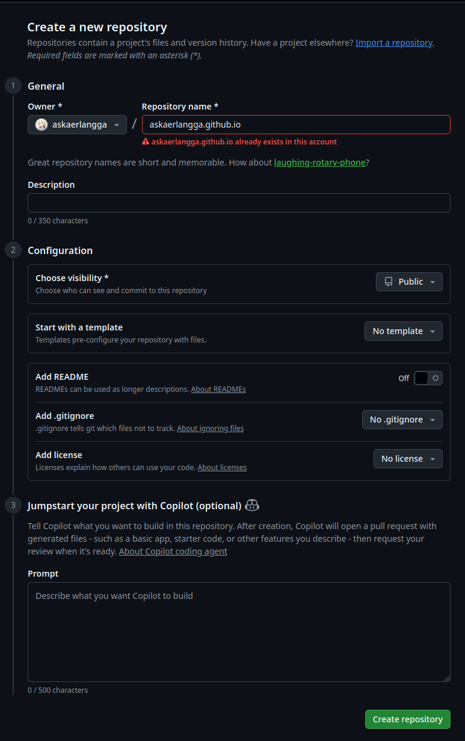The width and height of the screenshot is (465, 741).
Task: Open the No template dropdown
Action: pyautogui.click(x=403, y=330)
